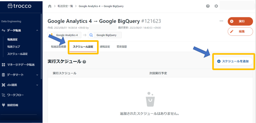Viewport: 256px width, 123px height.
Task: Select the スケジュール設定 tab
Action: (x=83, y=47)
